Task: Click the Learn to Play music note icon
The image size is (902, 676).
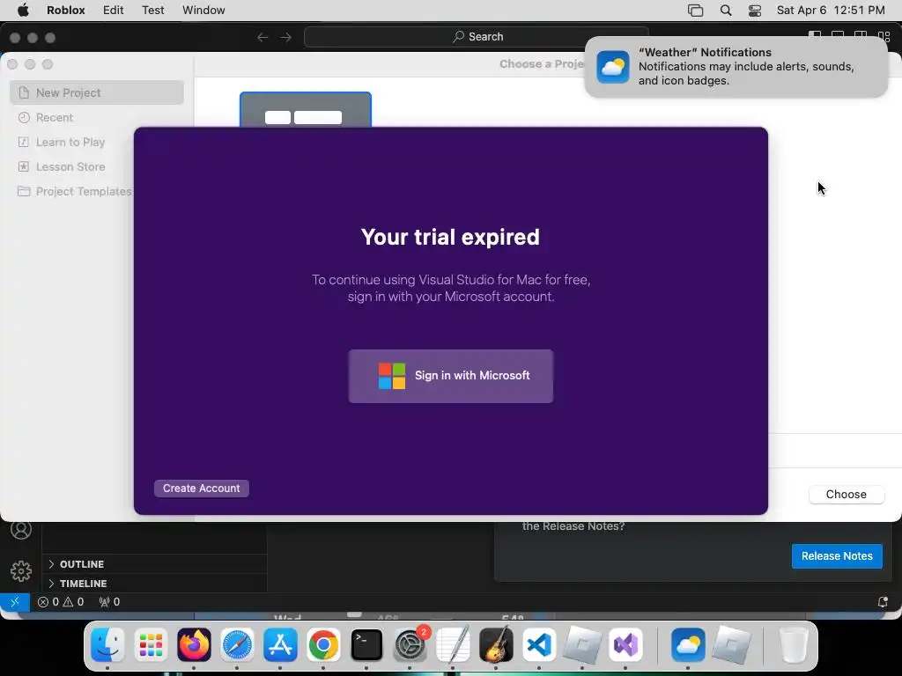Action: [x=24, y=142]
